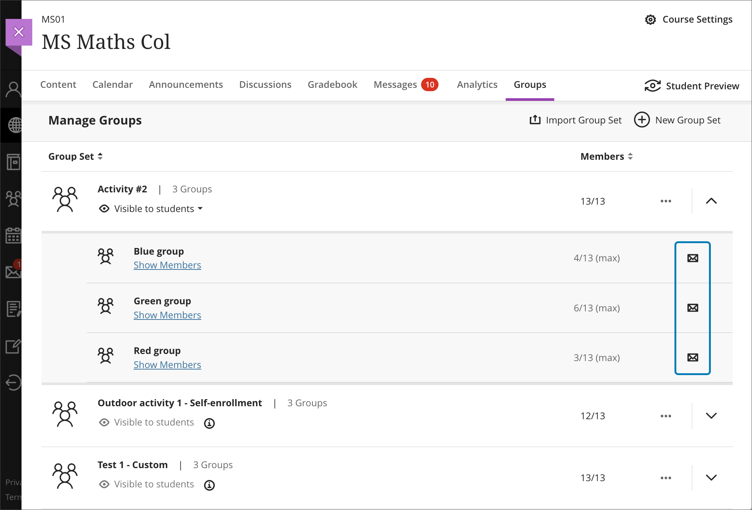This screenshot has width=752, height=510.
Task: Open the info icon for Test 1 - Custom
Action: pyautogui.click(x=209, y=485)
